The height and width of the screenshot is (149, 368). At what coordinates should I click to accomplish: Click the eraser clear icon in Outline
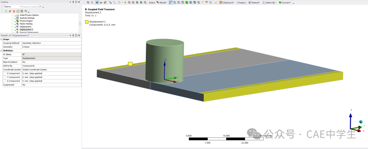[x=10, y=11]
